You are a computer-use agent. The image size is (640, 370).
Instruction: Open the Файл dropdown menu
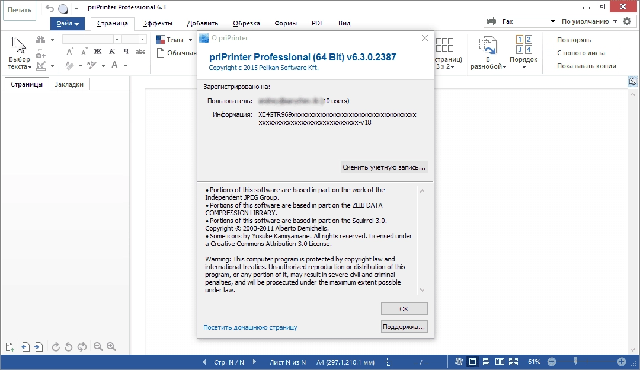pos(68,23)
